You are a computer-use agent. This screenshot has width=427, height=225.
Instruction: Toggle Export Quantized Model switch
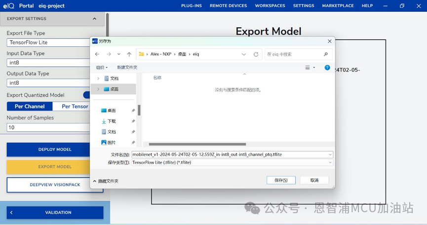pyautogui.click(x=86, y=95)
